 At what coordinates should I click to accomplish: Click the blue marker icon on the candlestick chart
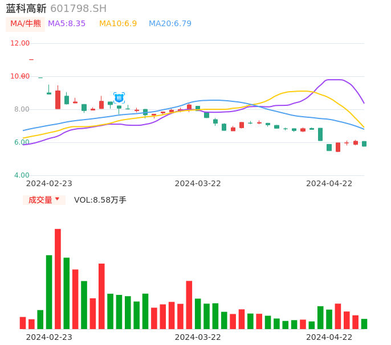coord(119,97)
